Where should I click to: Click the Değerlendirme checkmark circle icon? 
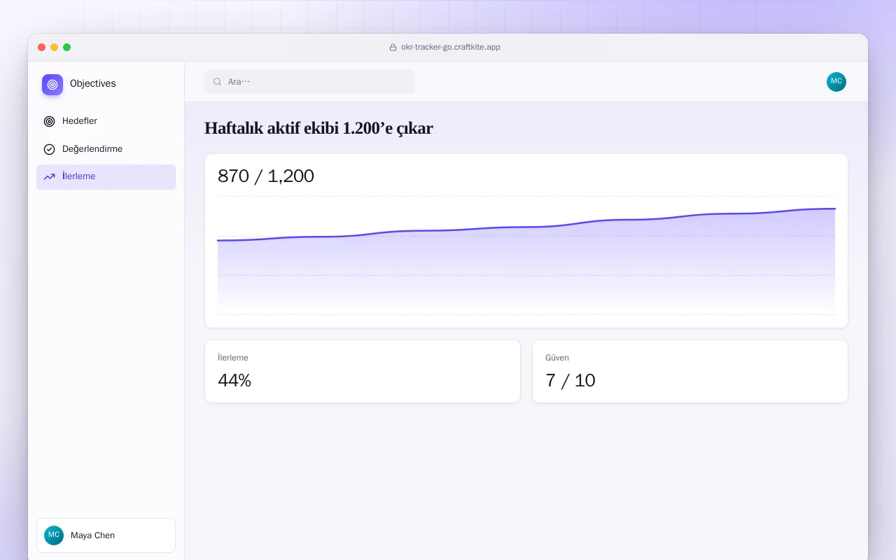[49, 149]
